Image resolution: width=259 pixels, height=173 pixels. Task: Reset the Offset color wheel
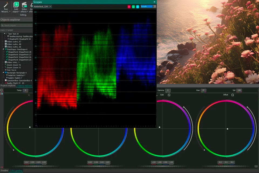point(233,95)
